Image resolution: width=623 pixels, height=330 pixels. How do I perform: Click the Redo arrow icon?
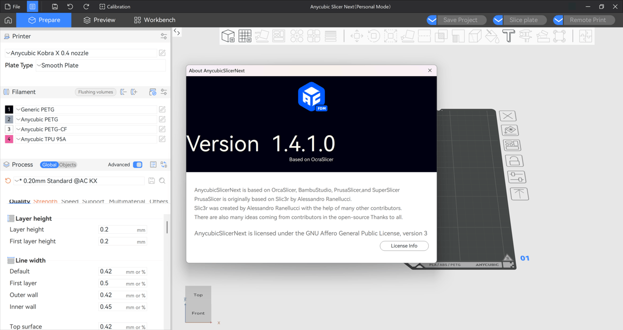coord(86,7)
